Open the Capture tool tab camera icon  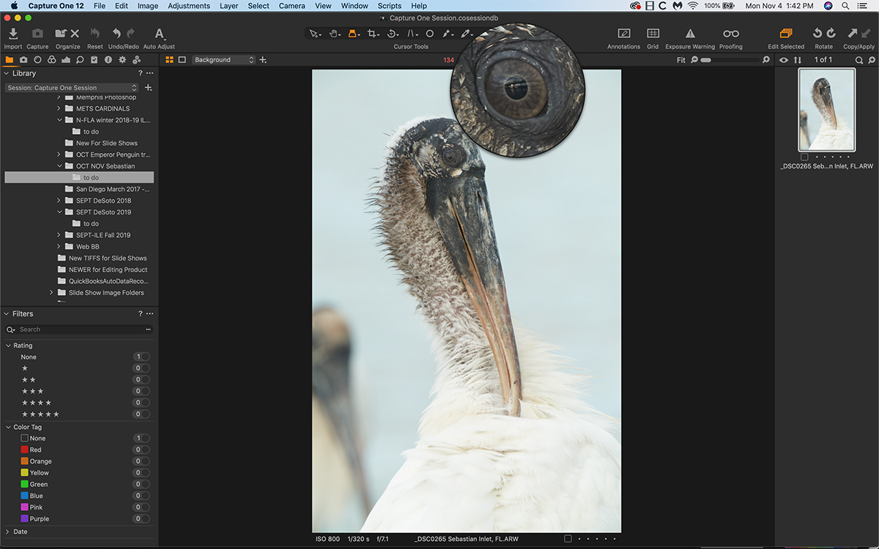(23, 60)
